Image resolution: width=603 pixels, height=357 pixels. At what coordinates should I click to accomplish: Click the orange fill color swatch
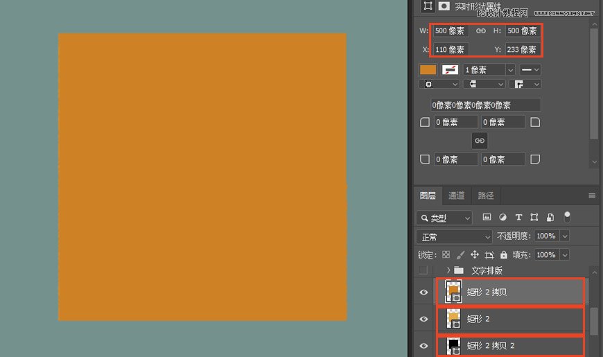(x=428, y=69)
